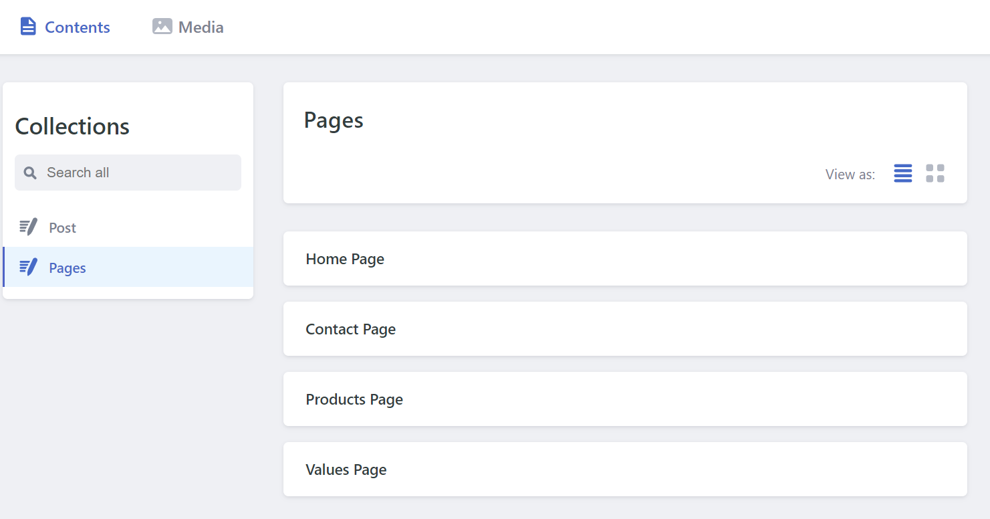990x519 pixels.
Task: Switch to grid view layout
Action: pyautogui.click(x=935, y=174)
